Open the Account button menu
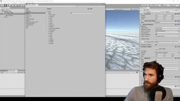 (157, 5)
